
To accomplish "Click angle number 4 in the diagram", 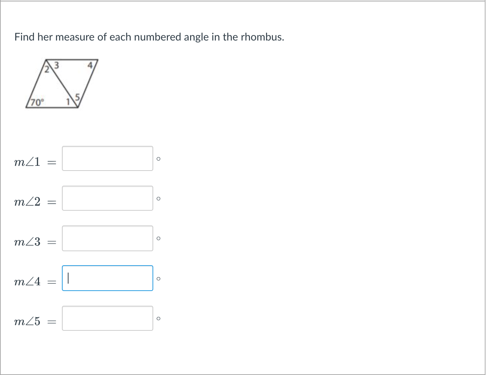I will 90,65.
